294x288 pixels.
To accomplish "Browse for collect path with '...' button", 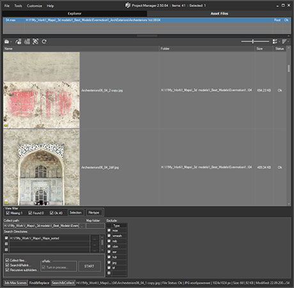I will pyautogui.click(x=82, y=226).
